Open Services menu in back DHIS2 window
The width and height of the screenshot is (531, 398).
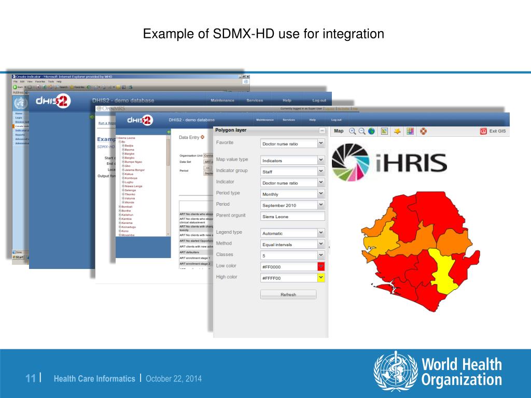[x=255, y=101]
